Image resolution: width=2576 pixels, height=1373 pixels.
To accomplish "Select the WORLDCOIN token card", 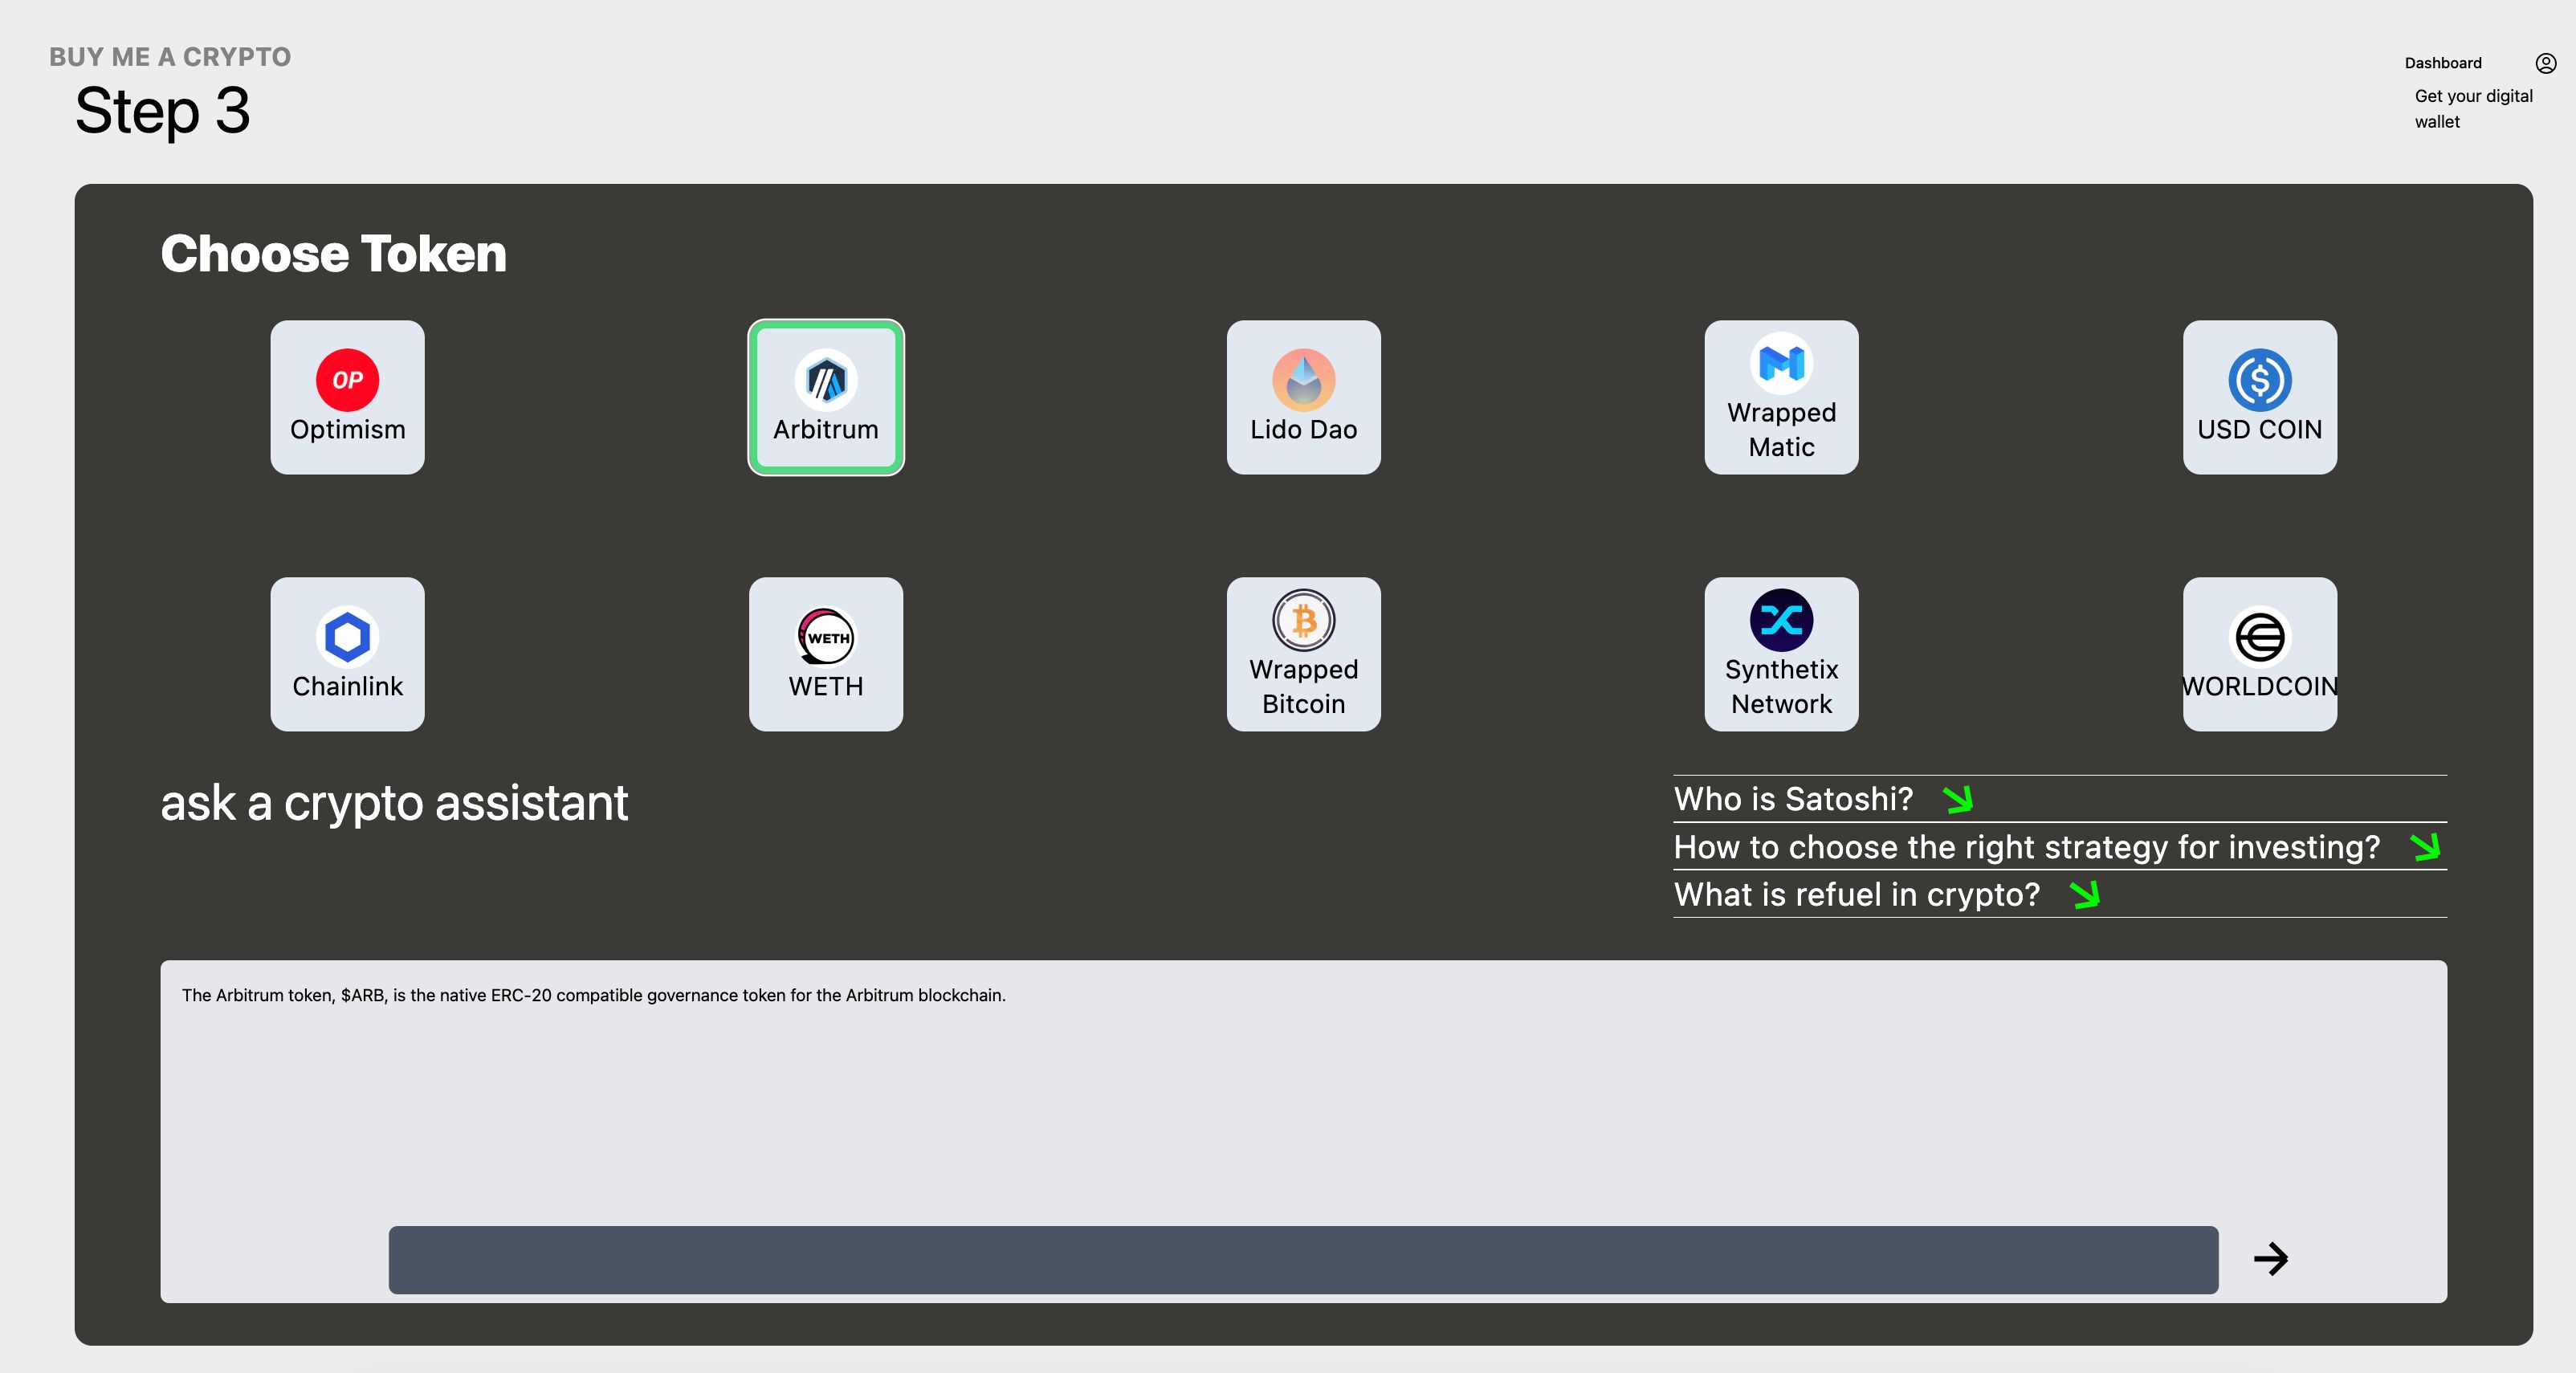I will [x=2260, y=654].
